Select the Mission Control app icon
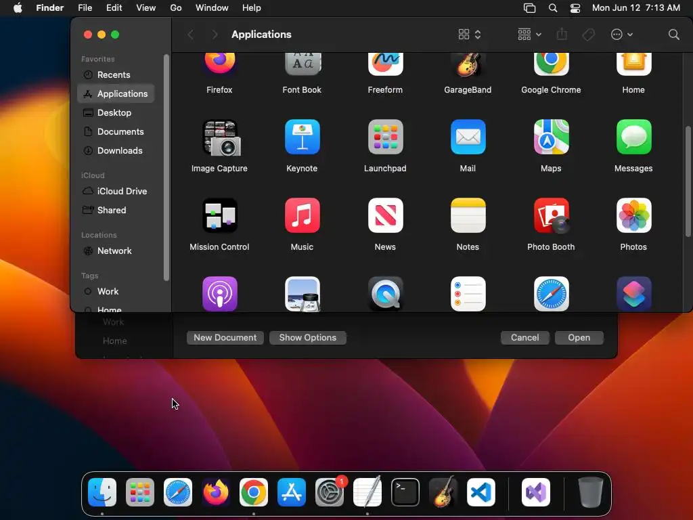 (220, 215)
